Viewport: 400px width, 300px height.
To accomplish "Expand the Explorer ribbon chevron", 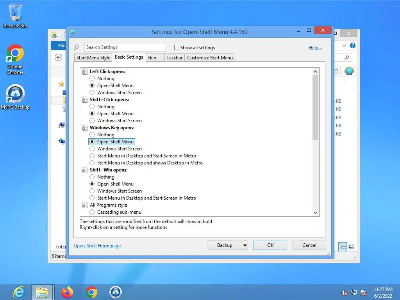I will click(x=344, y=45).
